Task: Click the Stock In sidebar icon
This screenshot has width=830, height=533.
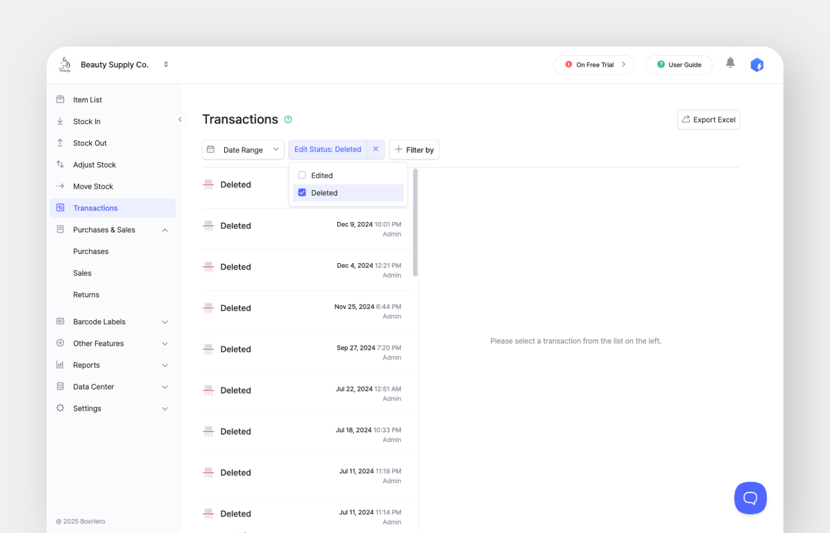Action: coord(61,122)
